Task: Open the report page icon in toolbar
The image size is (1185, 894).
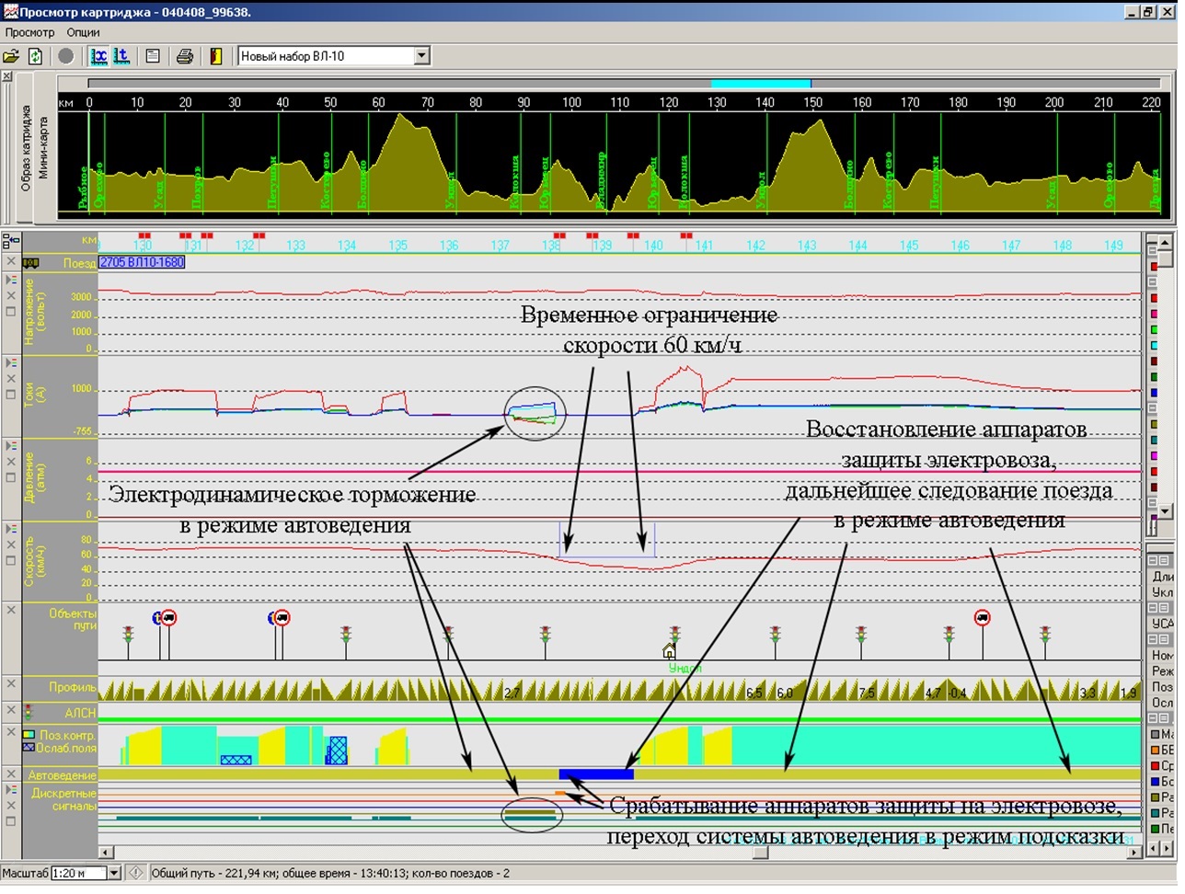Action: [153, 56]
